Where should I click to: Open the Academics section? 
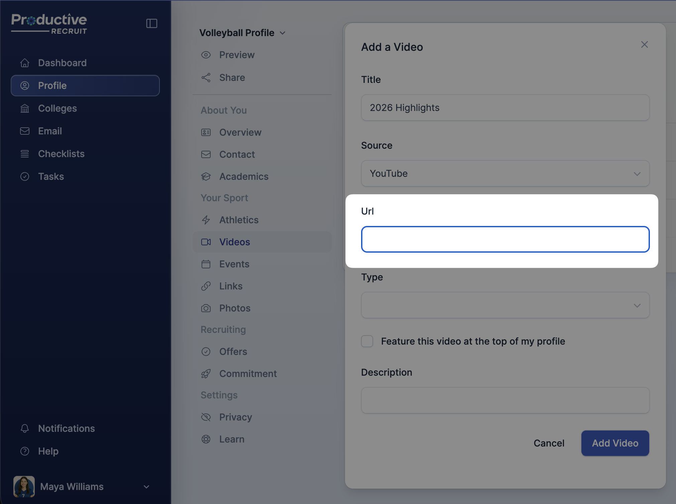[x=243, y=176]
